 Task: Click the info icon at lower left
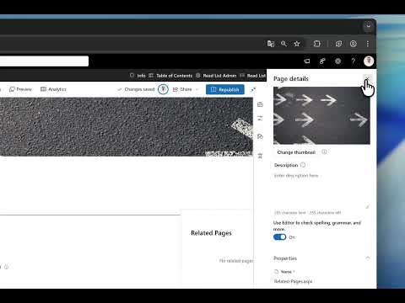pos(6,267)
